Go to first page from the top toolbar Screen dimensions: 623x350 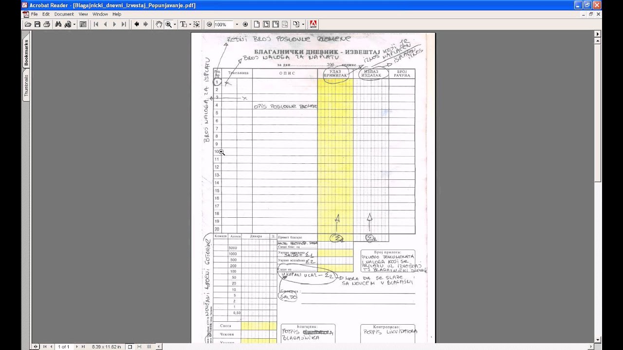pos(96,24)
